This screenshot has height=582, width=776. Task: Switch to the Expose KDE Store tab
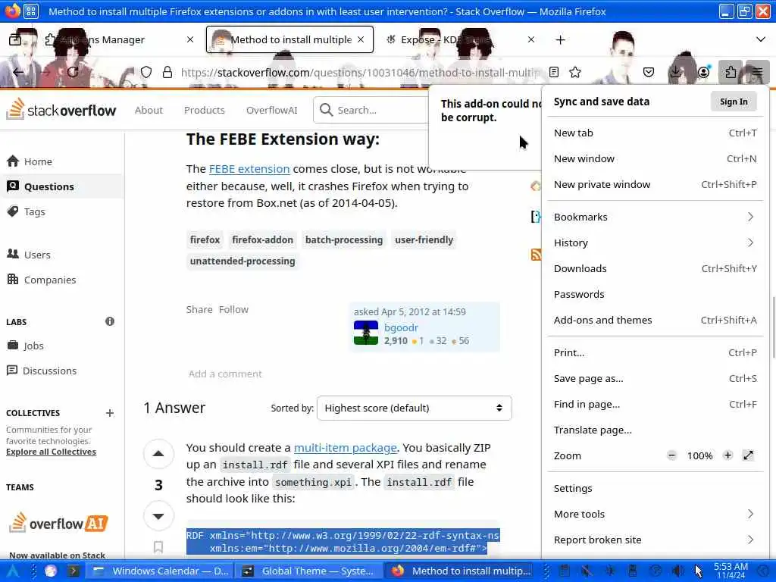tap(458, 39)
